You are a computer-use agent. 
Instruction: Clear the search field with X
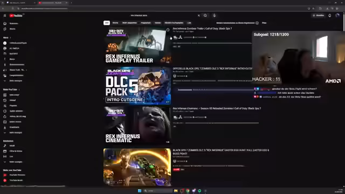(x=199, y=16)
